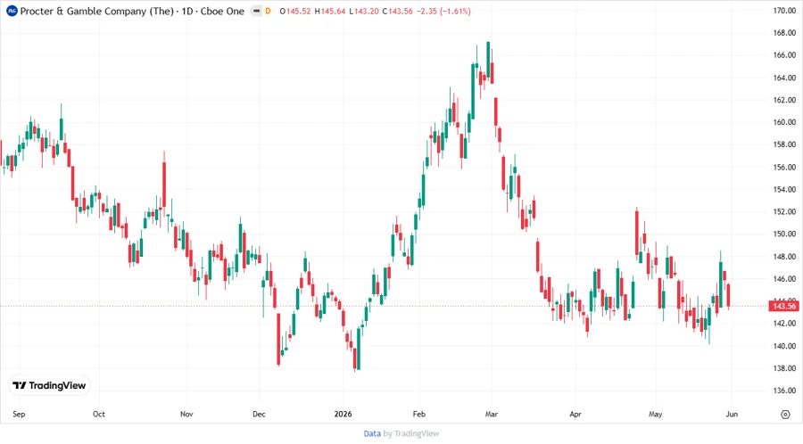The width and height of the screenshot is (803, 444).
Task: Click the 136.00 price axis label
Action: pyautogui.click(x=784, y=391)
